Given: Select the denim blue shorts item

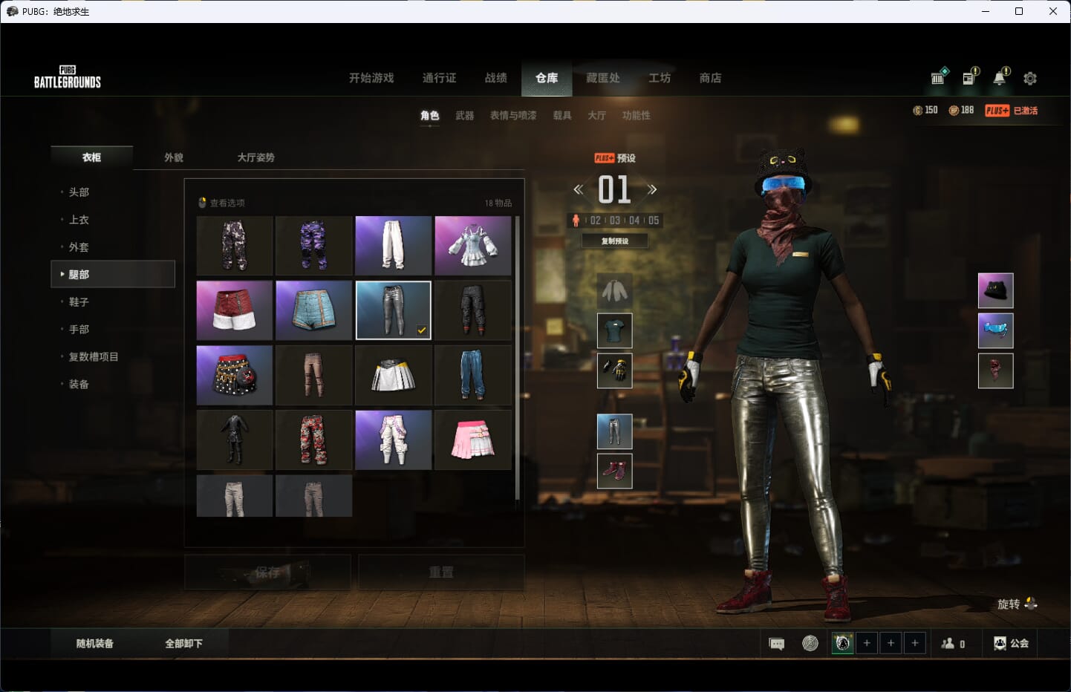Looking at the screenshot, I should [x=313, y=310].
